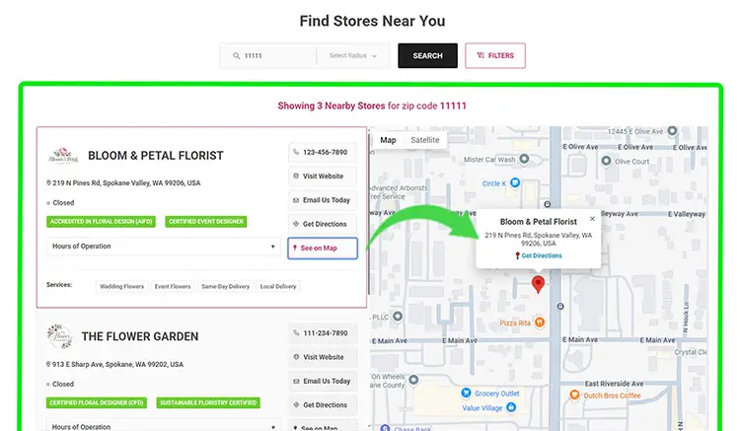740x431 pixels.
Task: Click The Flower Garden logo
Action: coord(60,336)
